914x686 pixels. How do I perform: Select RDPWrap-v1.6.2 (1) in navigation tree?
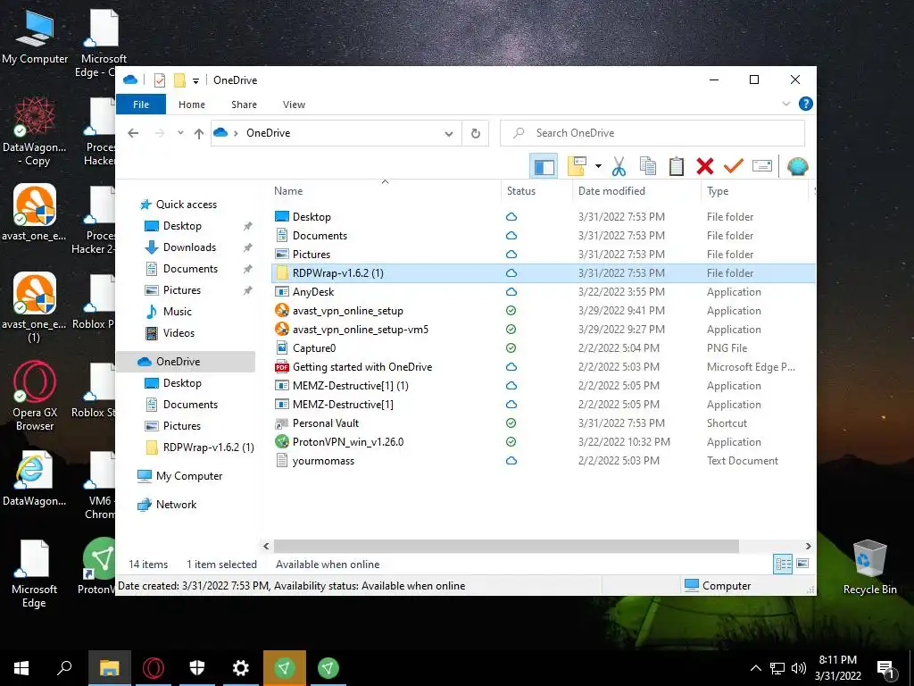click(208, 448)
